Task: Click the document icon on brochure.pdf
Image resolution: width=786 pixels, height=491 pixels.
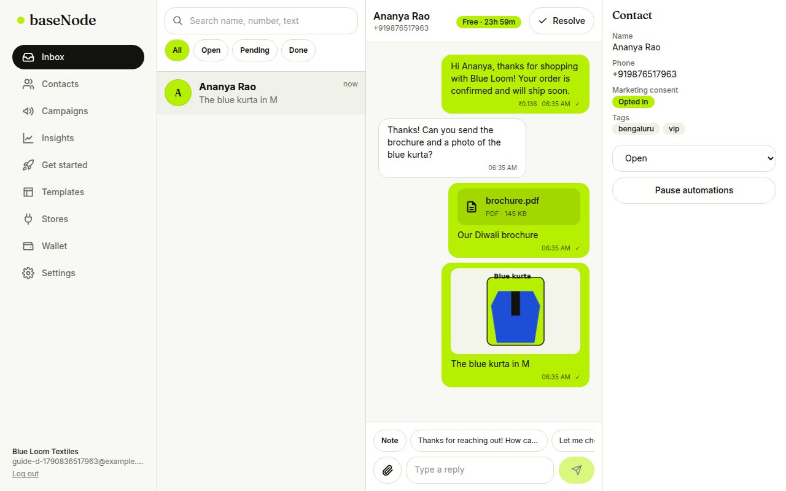Action: (x=472, y=207)
